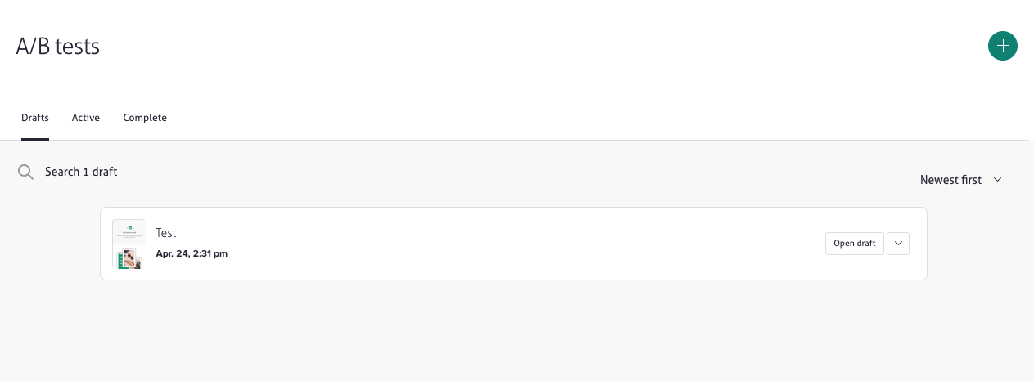Click the product photos in draft preview

[129, 260]
